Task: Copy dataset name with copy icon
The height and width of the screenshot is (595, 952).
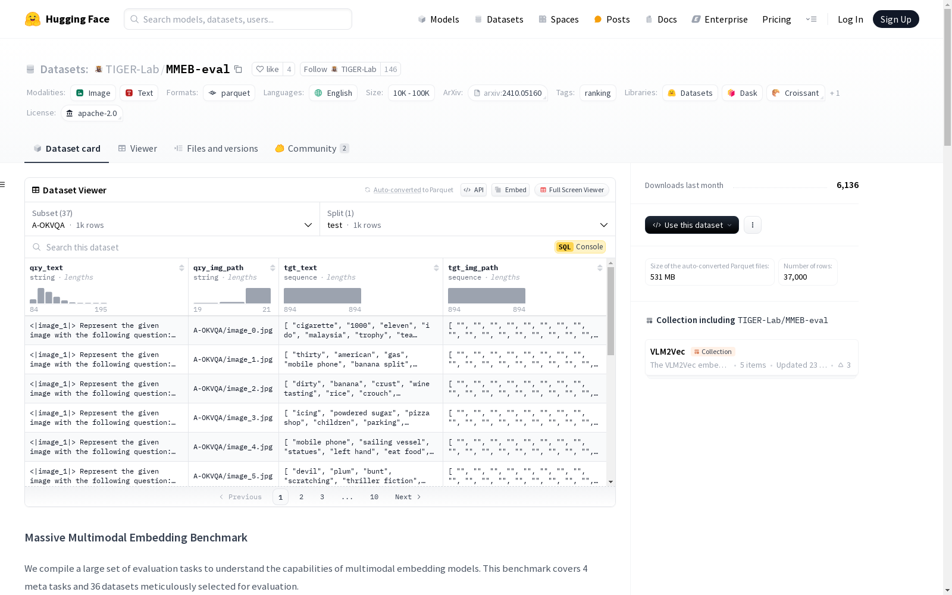Action: 238,69
